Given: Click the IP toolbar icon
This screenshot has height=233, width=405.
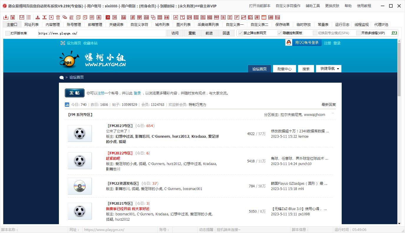Looking at the screenshot, I should click(237, 17).
